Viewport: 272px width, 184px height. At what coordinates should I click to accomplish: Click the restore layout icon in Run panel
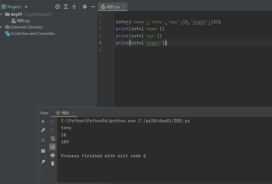[x=43, y=151]
